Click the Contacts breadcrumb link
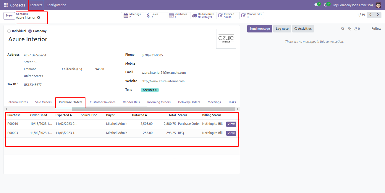The width and height of the screenshot is (385, 193). tap(22, 14)
